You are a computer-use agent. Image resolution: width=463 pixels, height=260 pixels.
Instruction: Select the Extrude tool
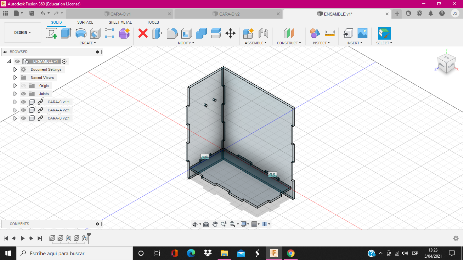point(66,33)
